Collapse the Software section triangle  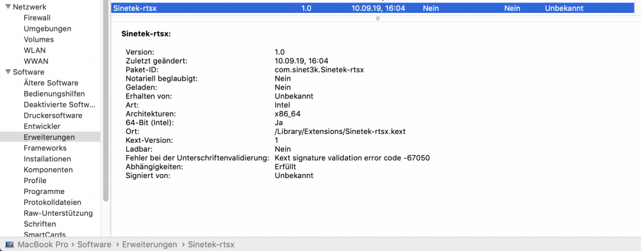coord(8,72)
